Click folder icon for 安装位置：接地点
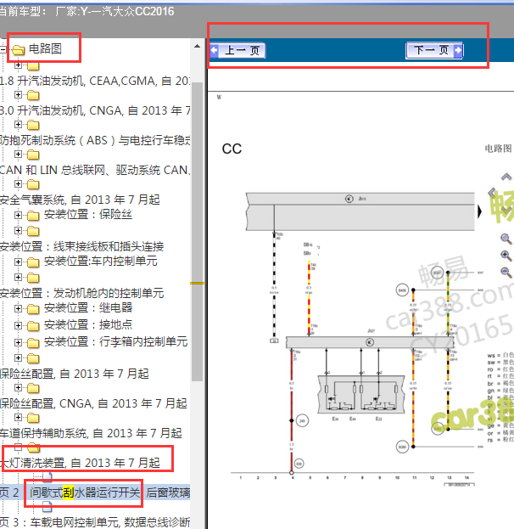This screenshot has width=514, height=529. tap(33, 325)
